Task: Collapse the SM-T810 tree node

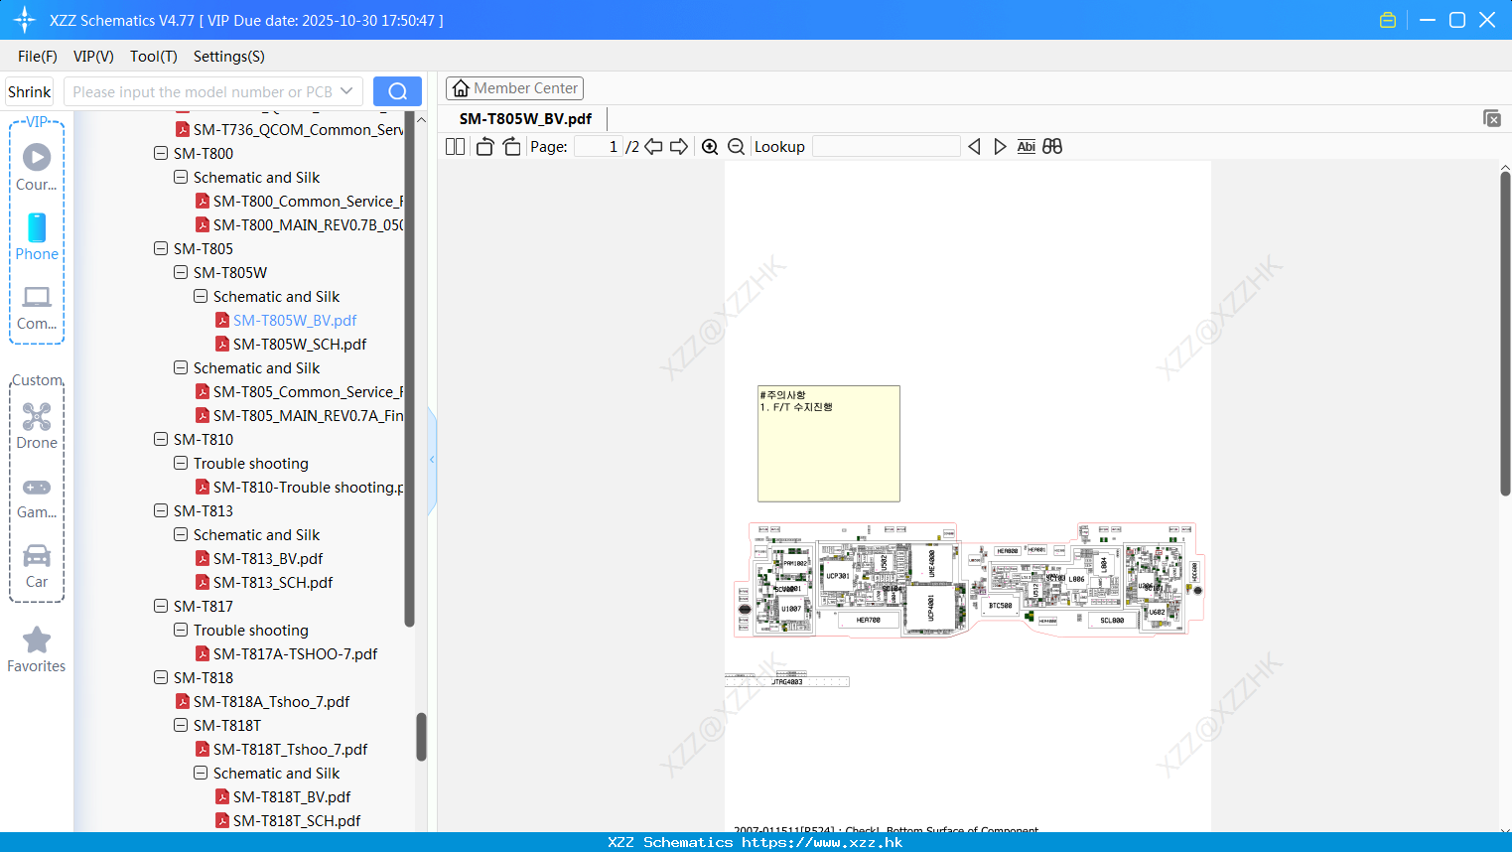Action: coord(161,439)
